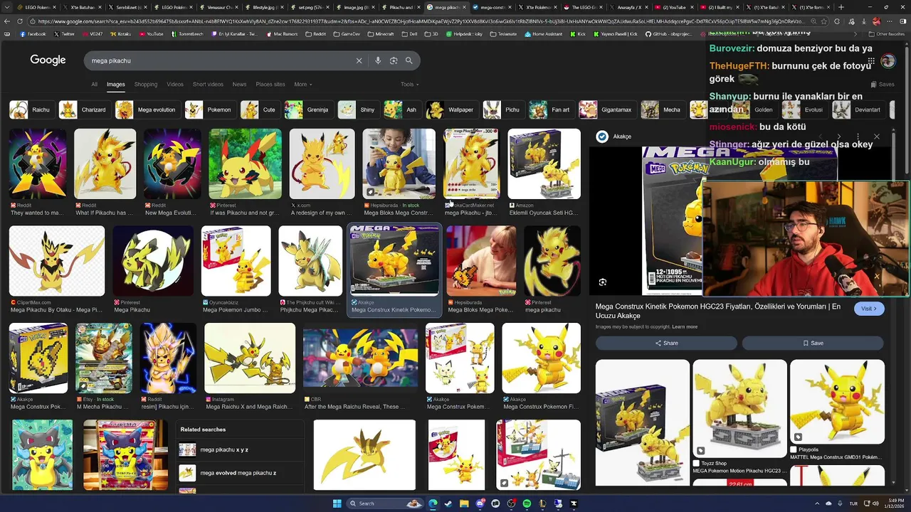Open the new tab plus button
The height and width of the screenshot is (512, 911).
click(841, 7)
